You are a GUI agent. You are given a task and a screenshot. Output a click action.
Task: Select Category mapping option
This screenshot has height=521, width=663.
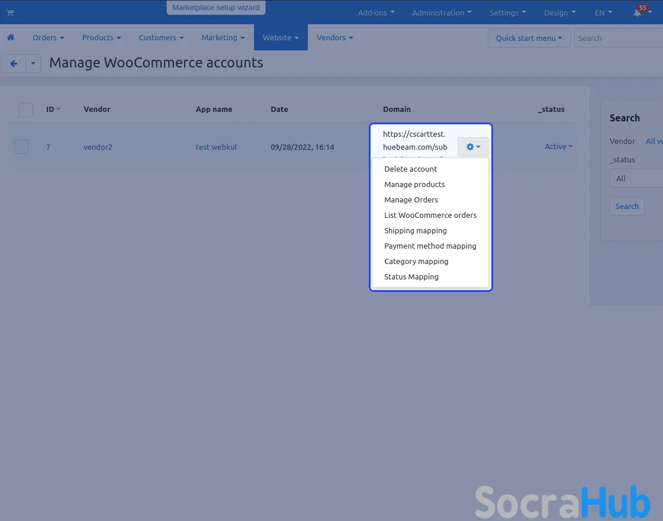pos(416,261)
